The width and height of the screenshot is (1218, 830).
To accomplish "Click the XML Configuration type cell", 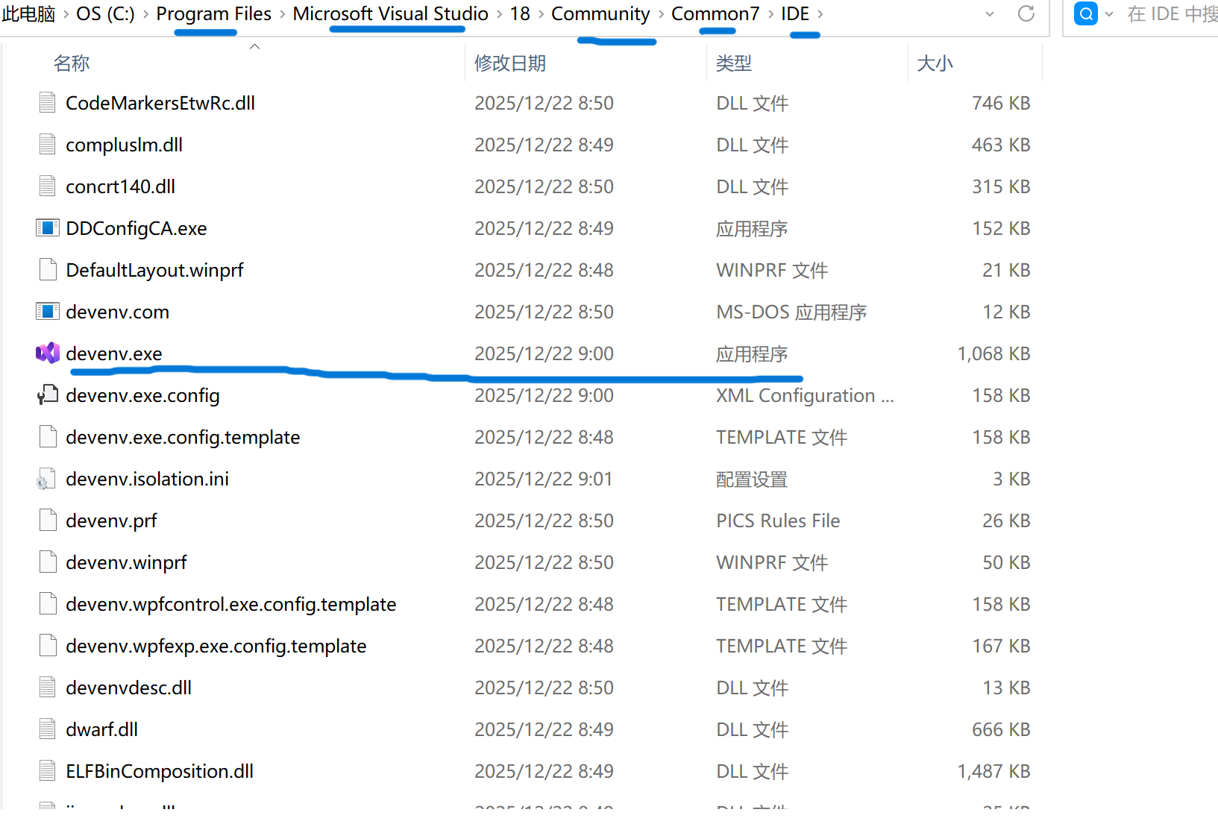I will 805,395.
